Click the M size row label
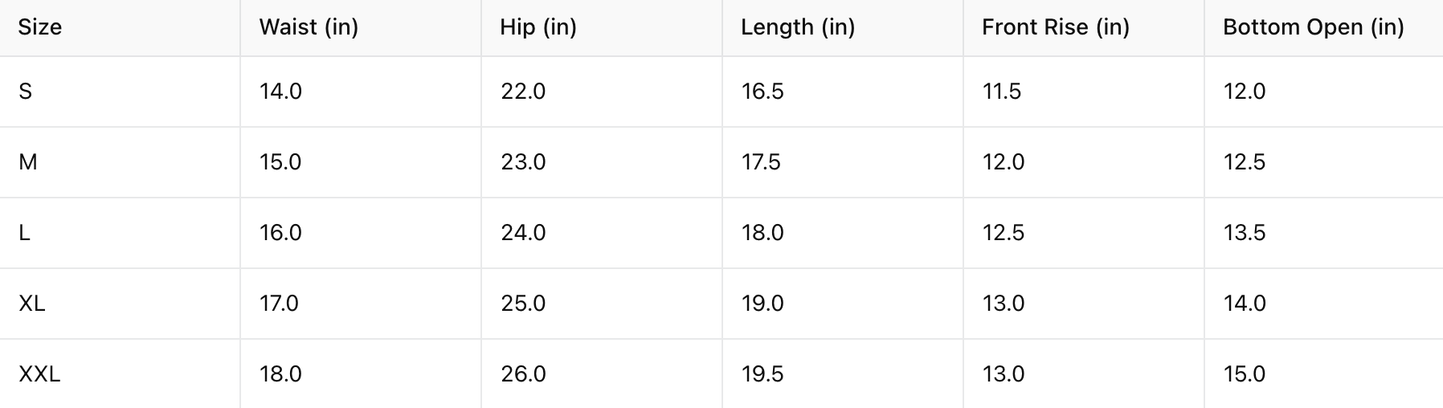The height and width of the screenshot is (408, 1443). pyautogui.click(x=28, y=162)
